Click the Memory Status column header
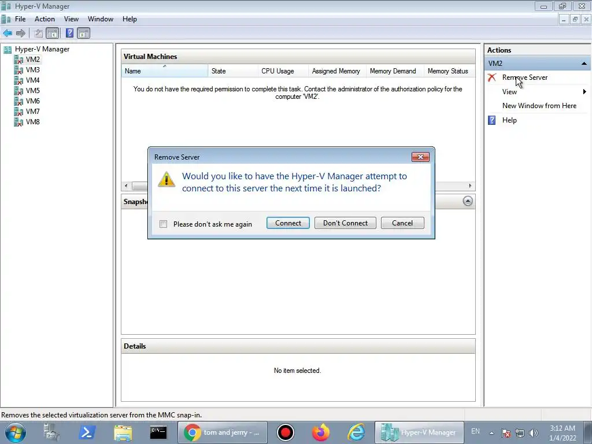 (449, 71)
